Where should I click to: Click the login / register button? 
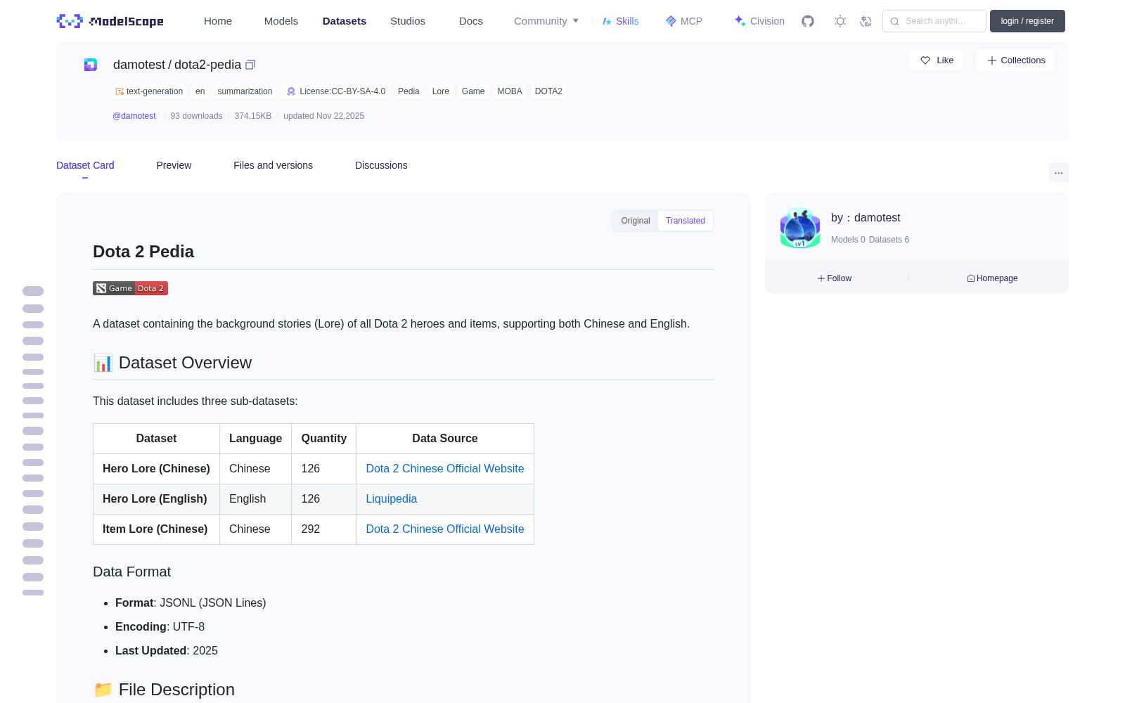tap(1027, 21)
